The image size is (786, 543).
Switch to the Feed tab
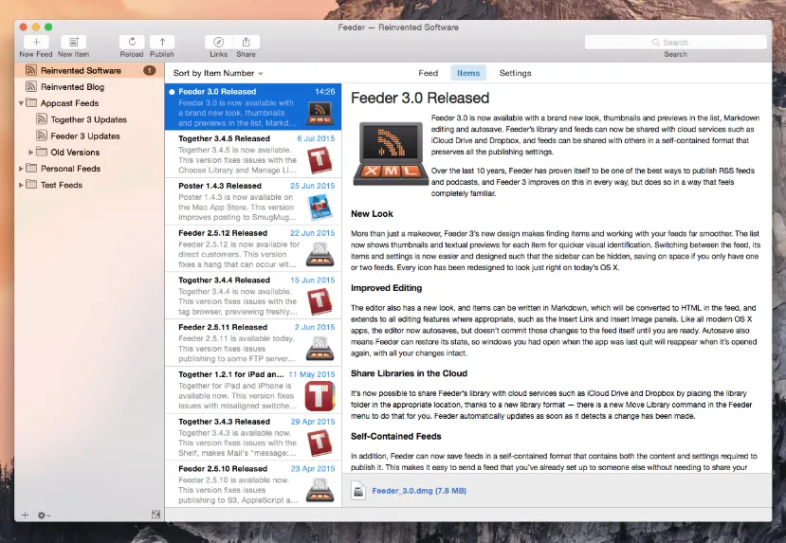point(429,73)
